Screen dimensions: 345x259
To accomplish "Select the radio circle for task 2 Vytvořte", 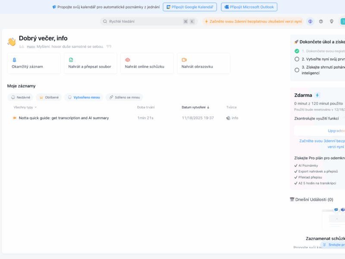I will [297, 59].
